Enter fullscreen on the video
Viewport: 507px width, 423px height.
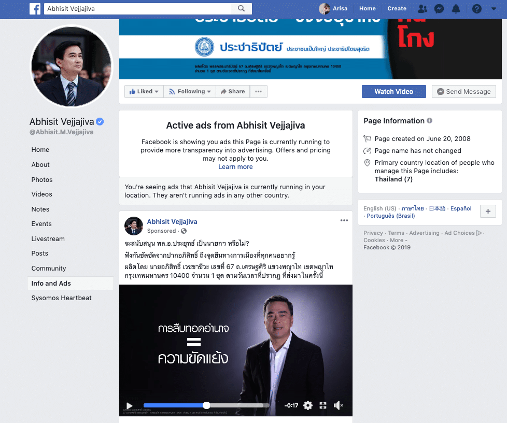[323, 405]
